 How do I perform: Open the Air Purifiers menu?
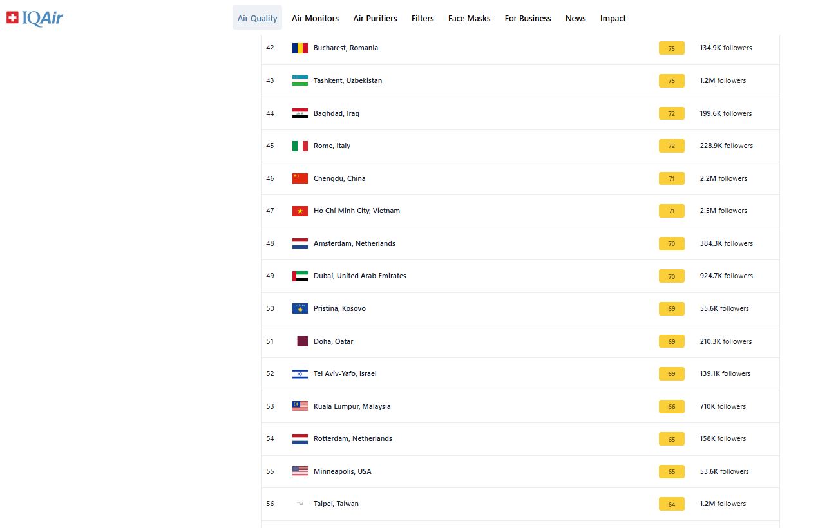(375, 18)
